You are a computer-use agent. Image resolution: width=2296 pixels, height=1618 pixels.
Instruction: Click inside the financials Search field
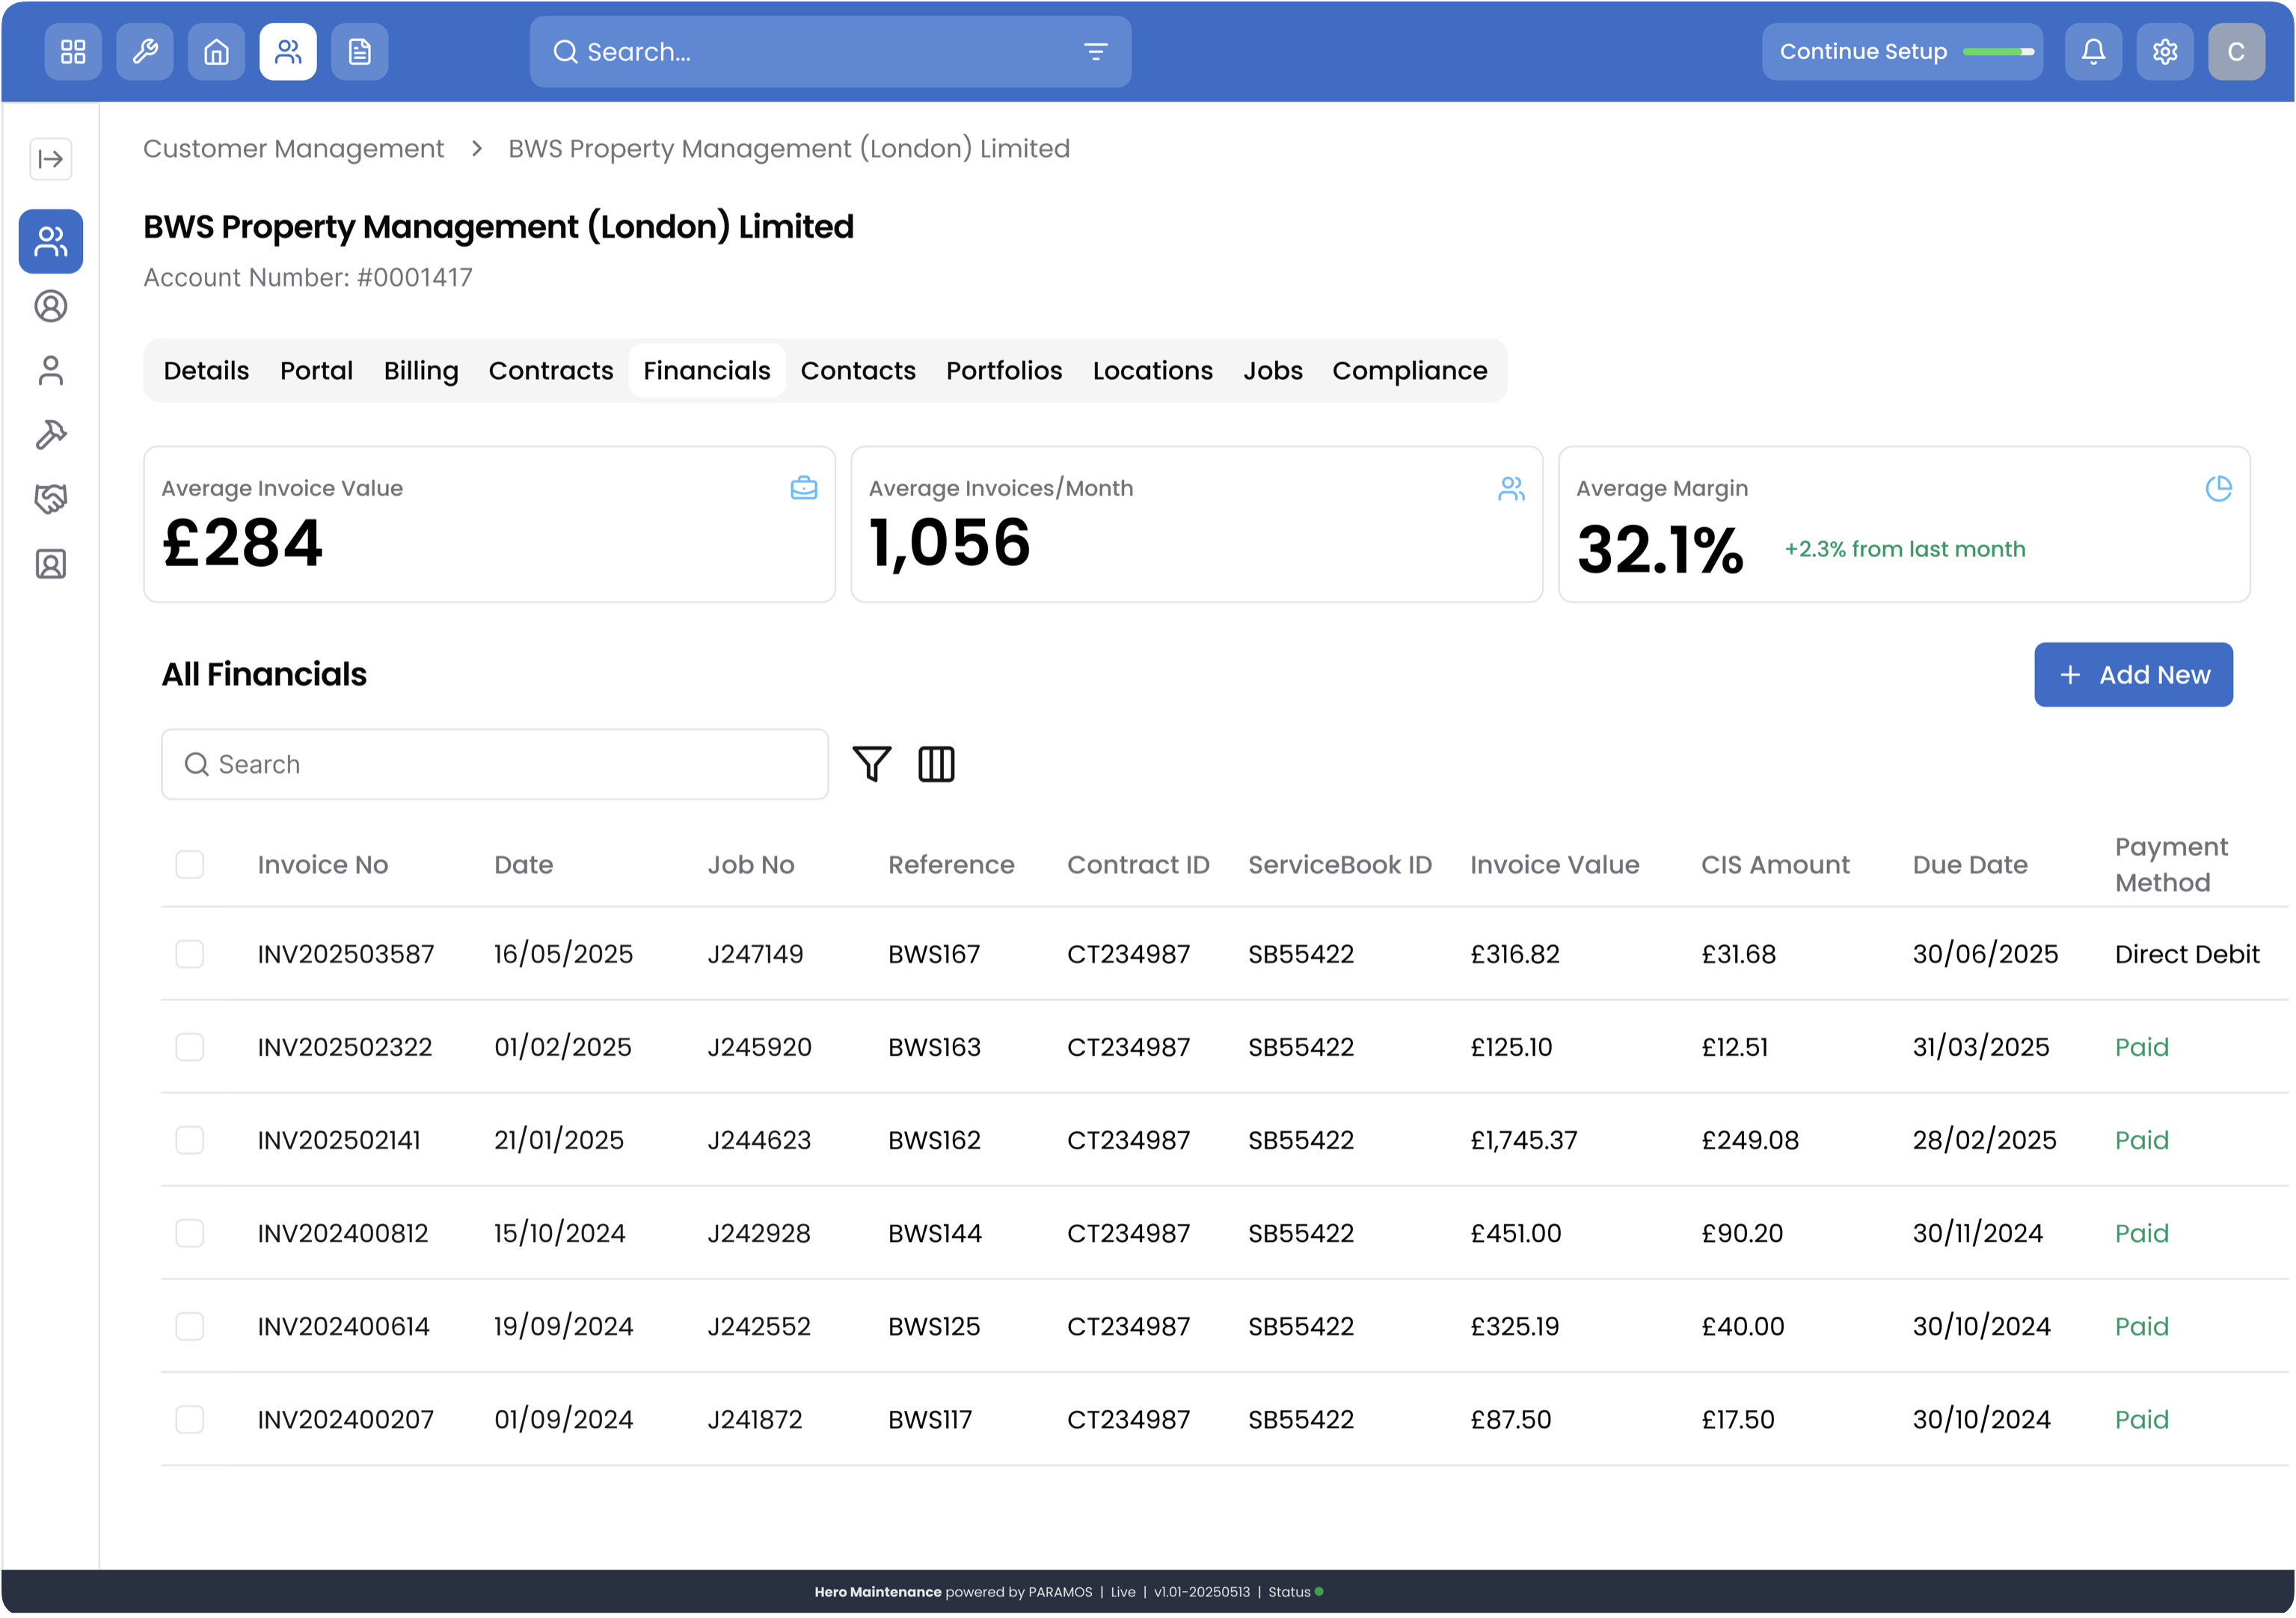tap(494, 764)
